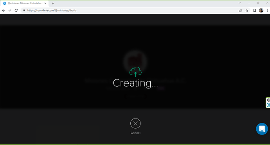Open the Chrome profile avatar
270x145 pixels.
(261, 11)
